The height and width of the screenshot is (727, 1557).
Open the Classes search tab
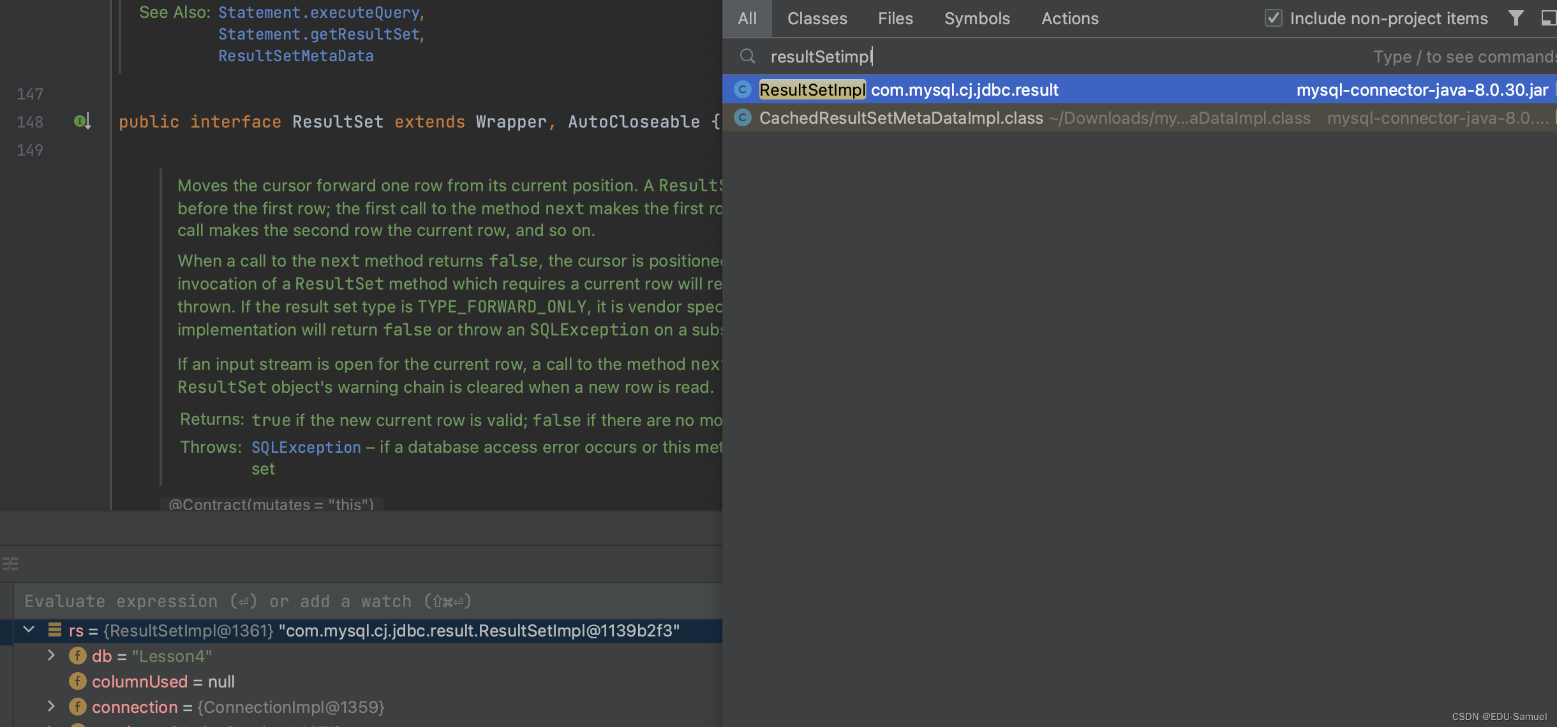tap(817, 18)
